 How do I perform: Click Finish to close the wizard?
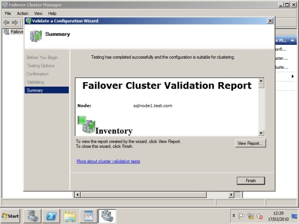(x=251, y=181)
